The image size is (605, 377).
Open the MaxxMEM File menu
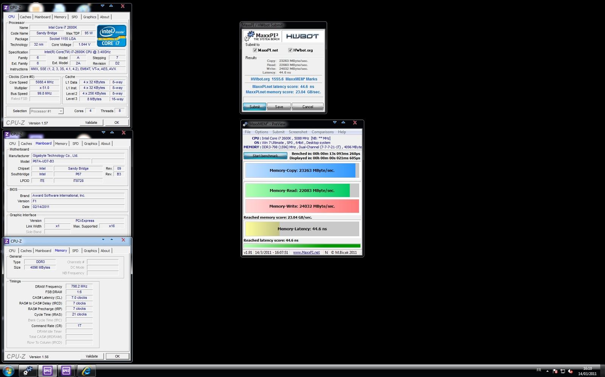(x=248, y=132)
